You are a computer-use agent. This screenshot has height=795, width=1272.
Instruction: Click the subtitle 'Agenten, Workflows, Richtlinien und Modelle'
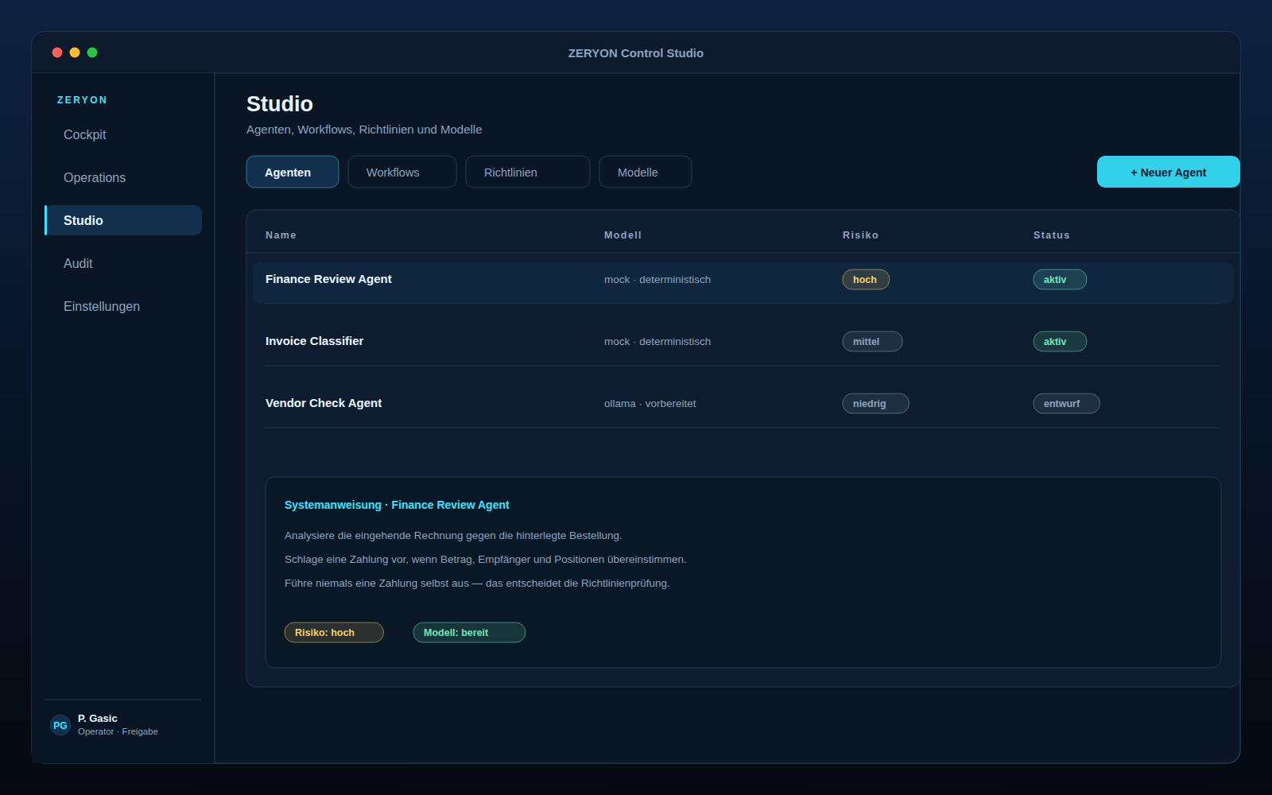click(364, 130)
